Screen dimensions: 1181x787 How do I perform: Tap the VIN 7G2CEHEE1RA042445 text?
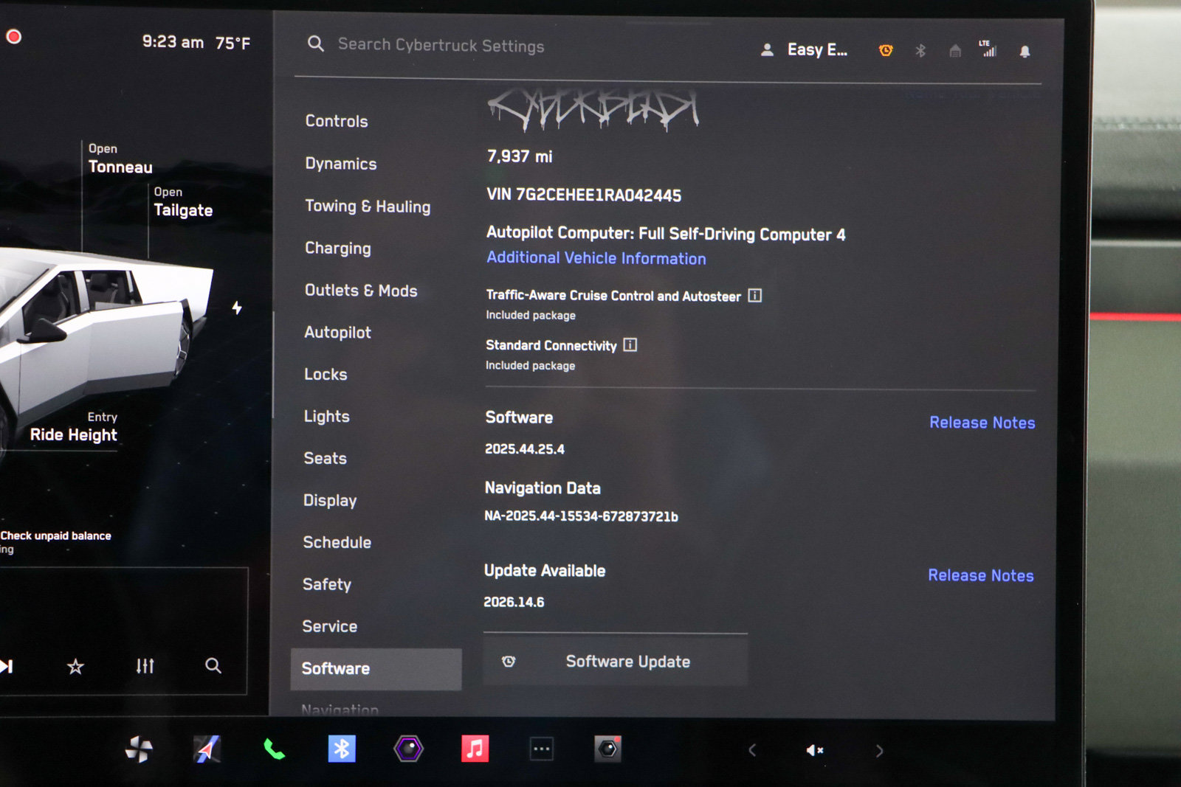tap(583, 195)
